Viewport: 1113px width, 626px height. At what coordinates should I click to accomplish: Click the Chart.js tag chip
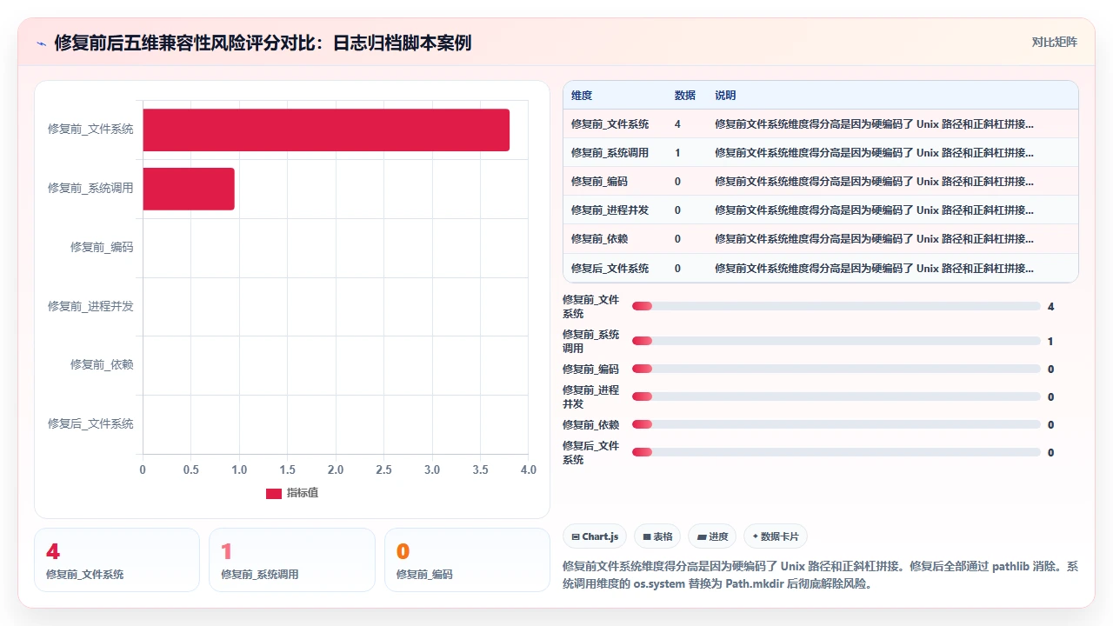(595, 536)
